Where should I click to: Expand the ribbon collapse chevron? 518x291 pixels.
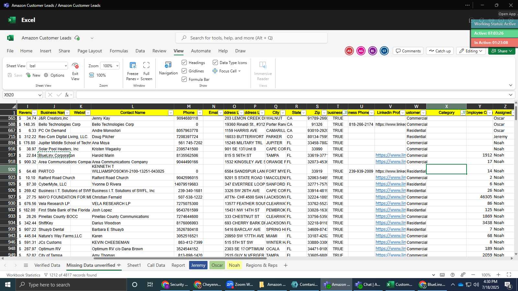click(x=511, y=85)
